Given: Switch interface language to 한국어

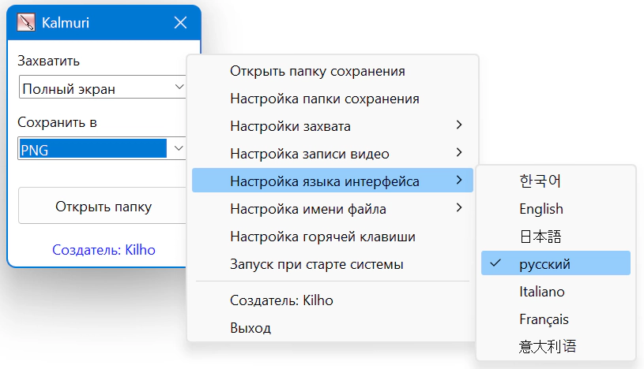Looking at the screenshot, I should tap(540, 181).
